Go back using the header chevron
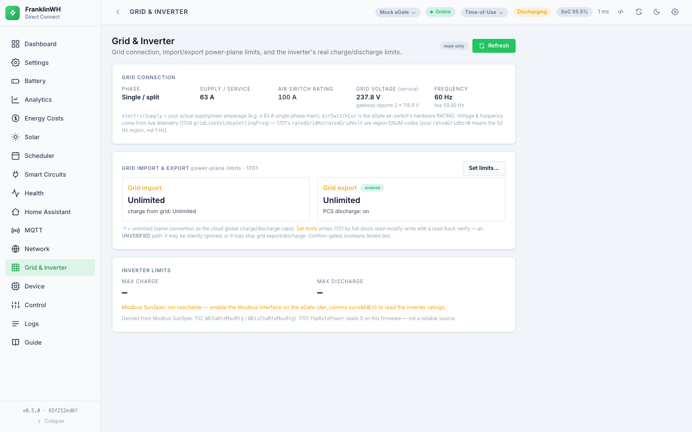This screenshot has height=432, width=692. (118, 12)
